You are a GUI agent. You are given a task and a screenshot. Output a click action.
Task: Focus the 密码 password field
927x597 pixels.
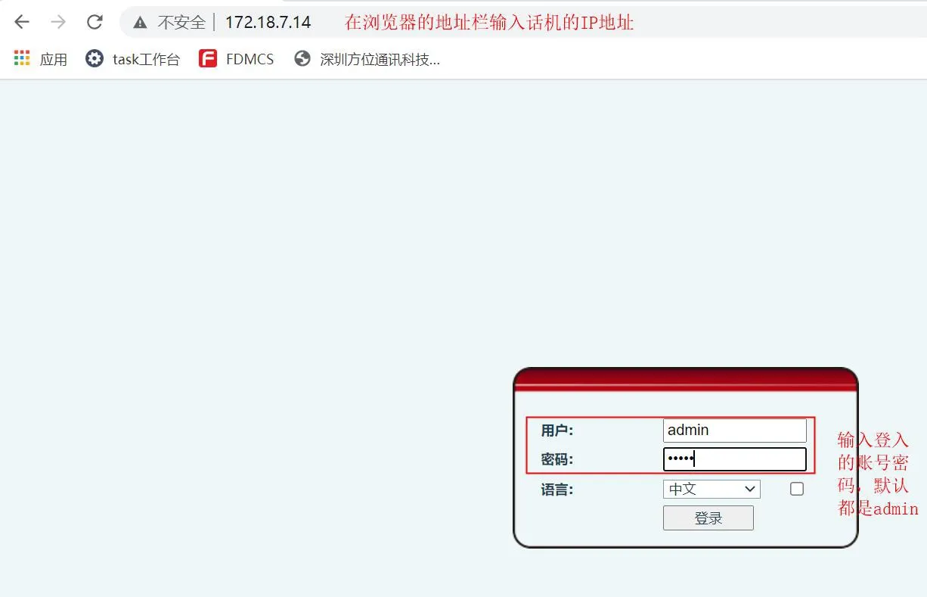point(734,459)
